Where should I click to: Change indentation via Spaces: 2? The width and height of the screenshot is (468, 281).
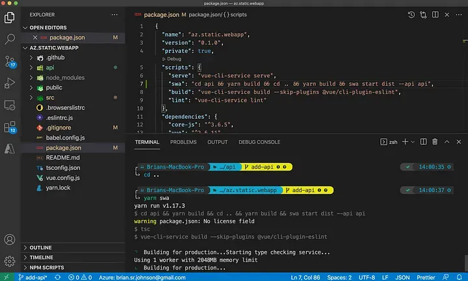click(x=339, y=277)
